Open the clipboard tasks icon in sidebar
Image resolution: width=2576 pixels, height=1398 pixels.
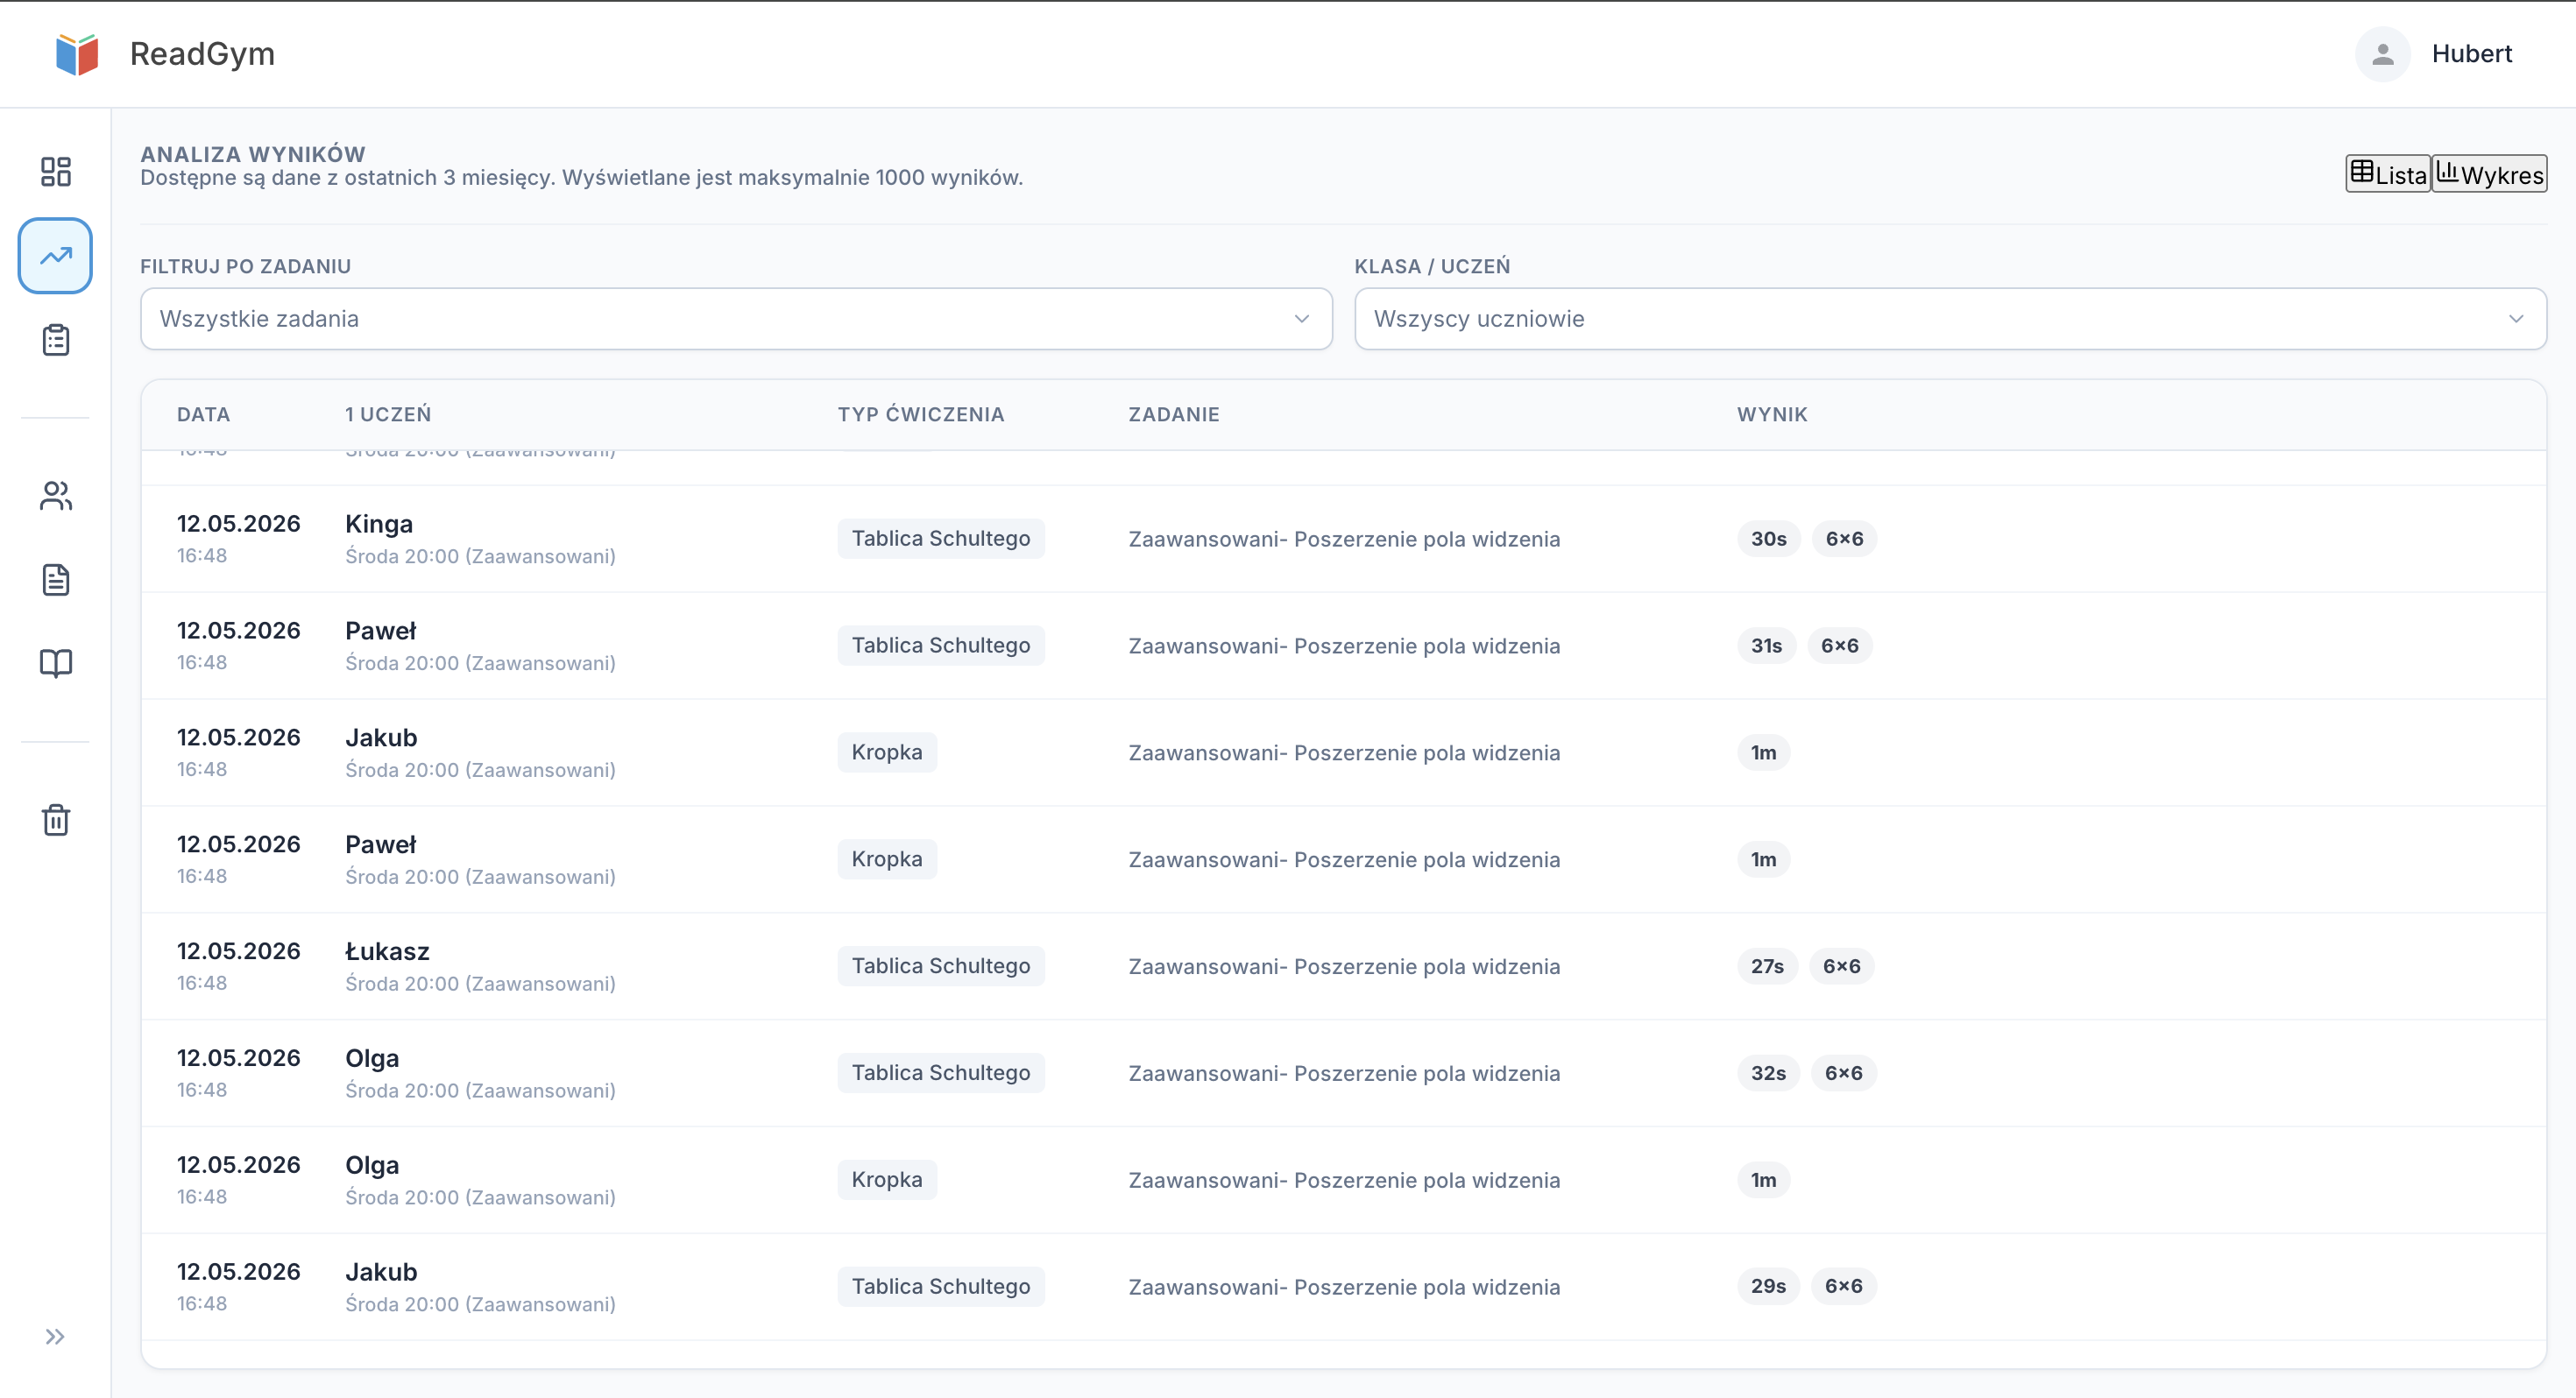[x=56, y=340]
